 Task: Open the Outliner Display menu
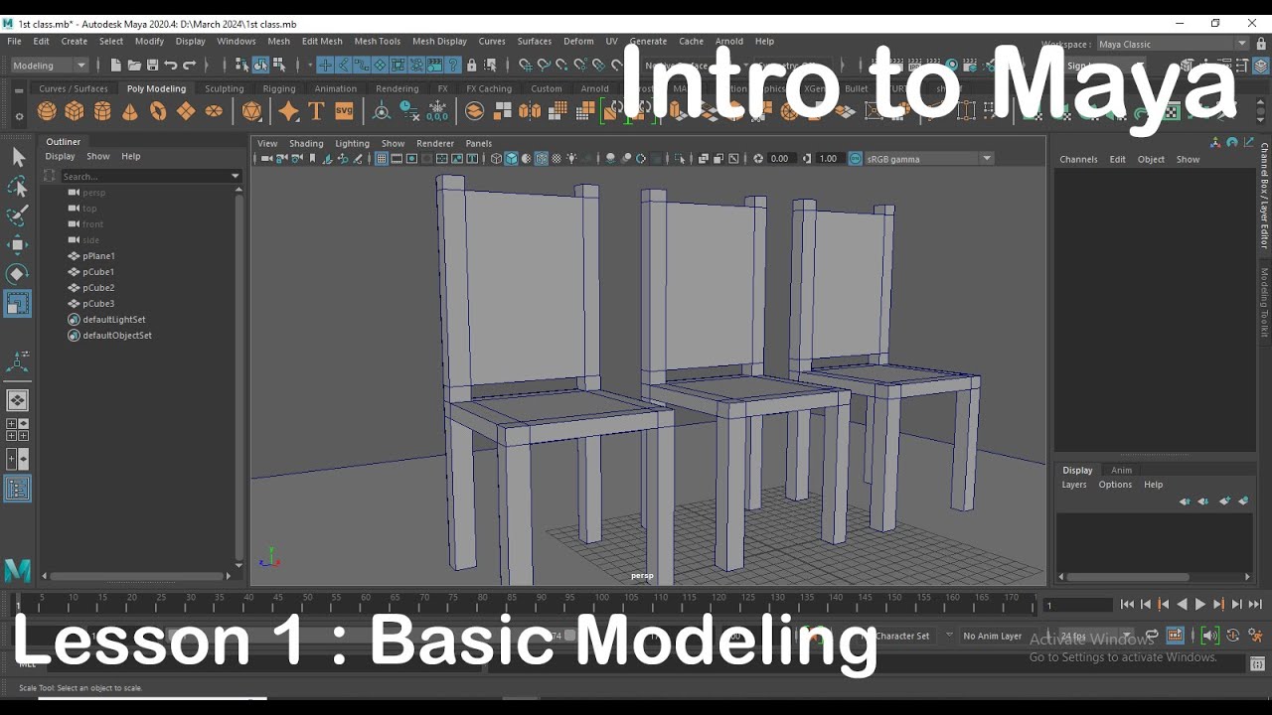click(60, 156)
